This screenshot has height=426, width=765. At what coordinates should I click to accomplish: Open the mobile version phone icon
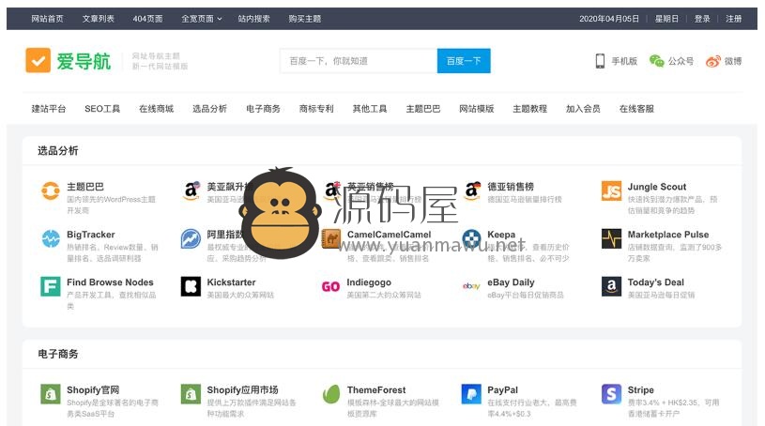click(600, 61)
